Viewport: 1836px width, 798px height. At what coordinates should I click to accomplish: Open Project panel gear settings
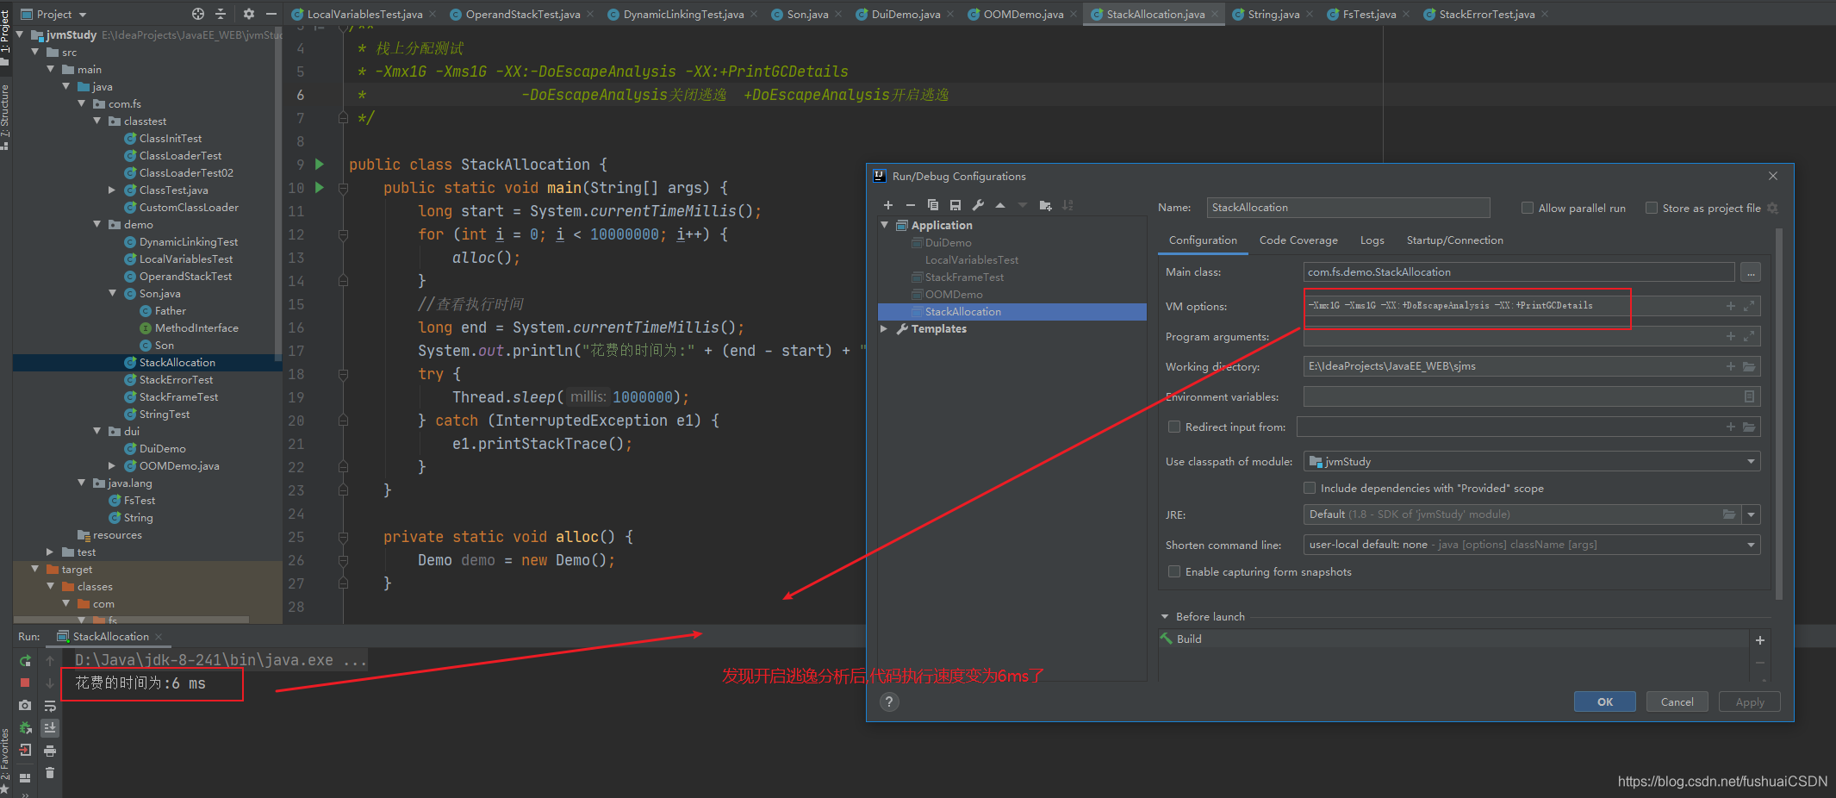click(x=249, y=14)
